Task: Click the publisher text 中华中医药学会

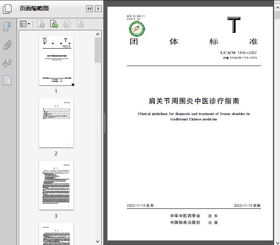Action: (185, 216)
